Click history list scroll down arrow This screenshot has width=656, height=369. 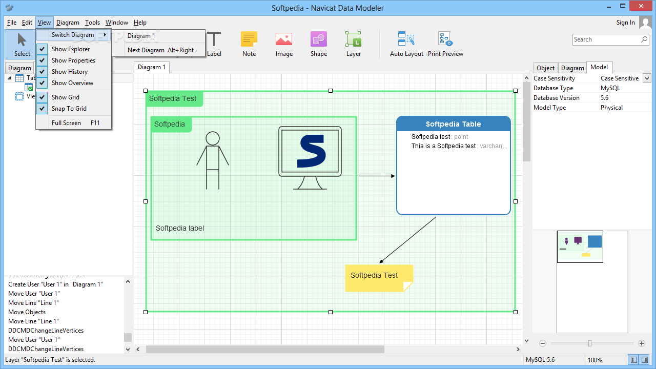(x=128, y=349)
